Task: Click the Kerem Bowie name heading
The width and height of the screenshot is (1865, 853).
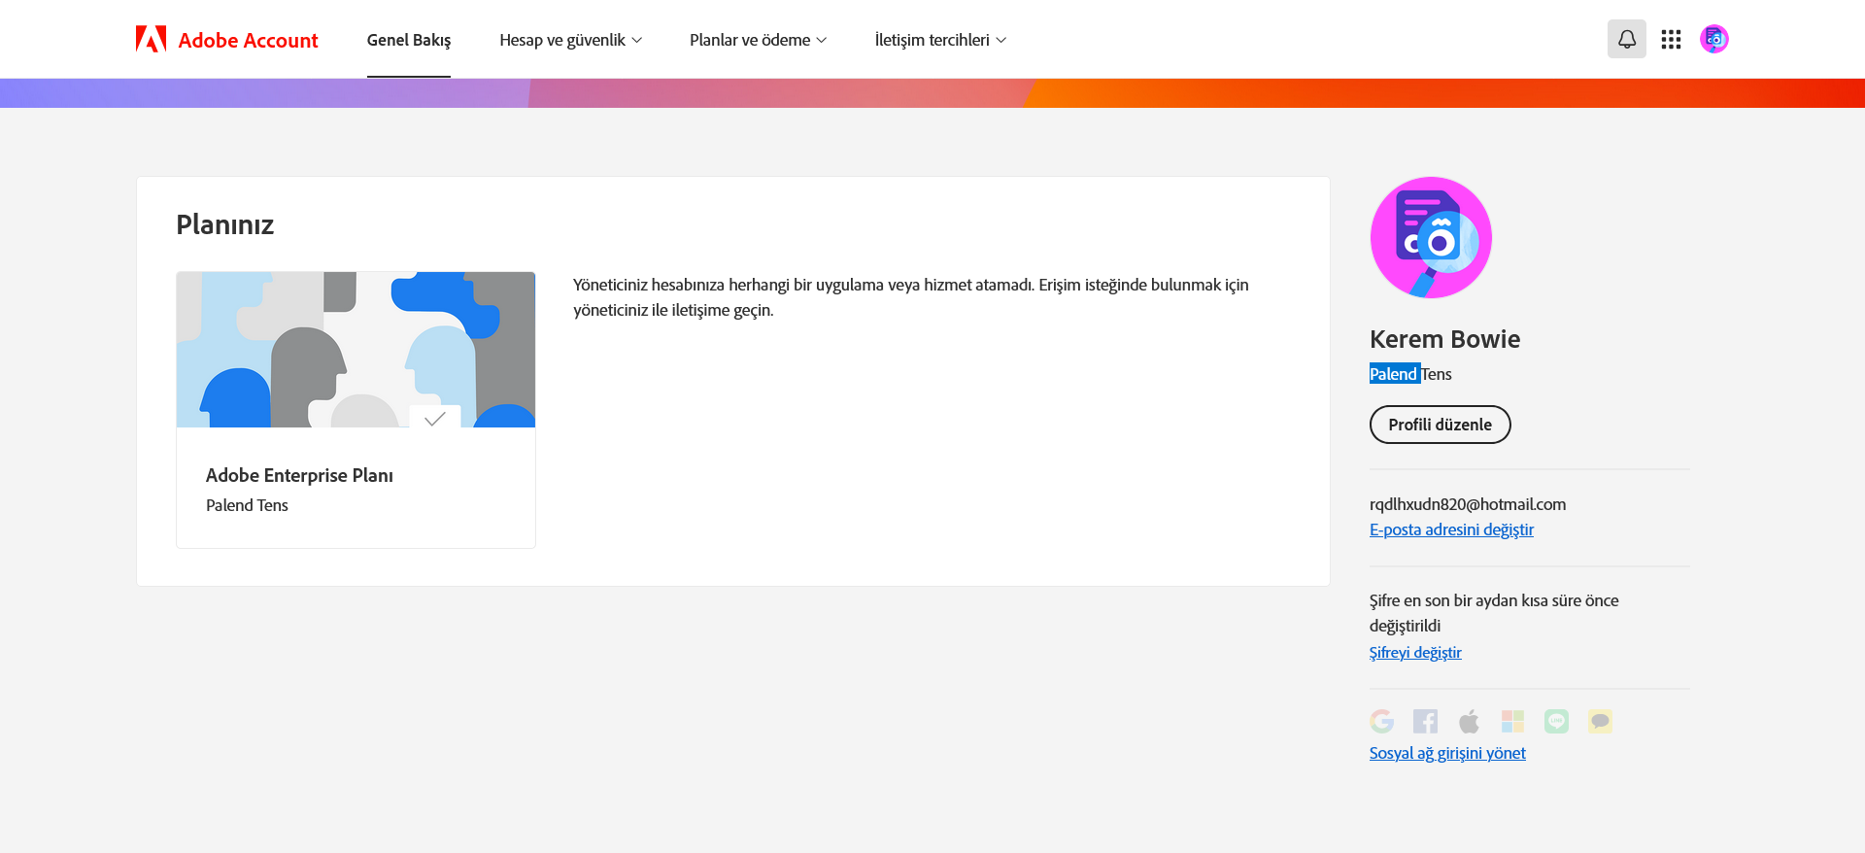Action: tap(1444, 339)
